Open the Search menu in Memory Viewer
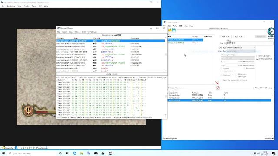 [64, 32]
